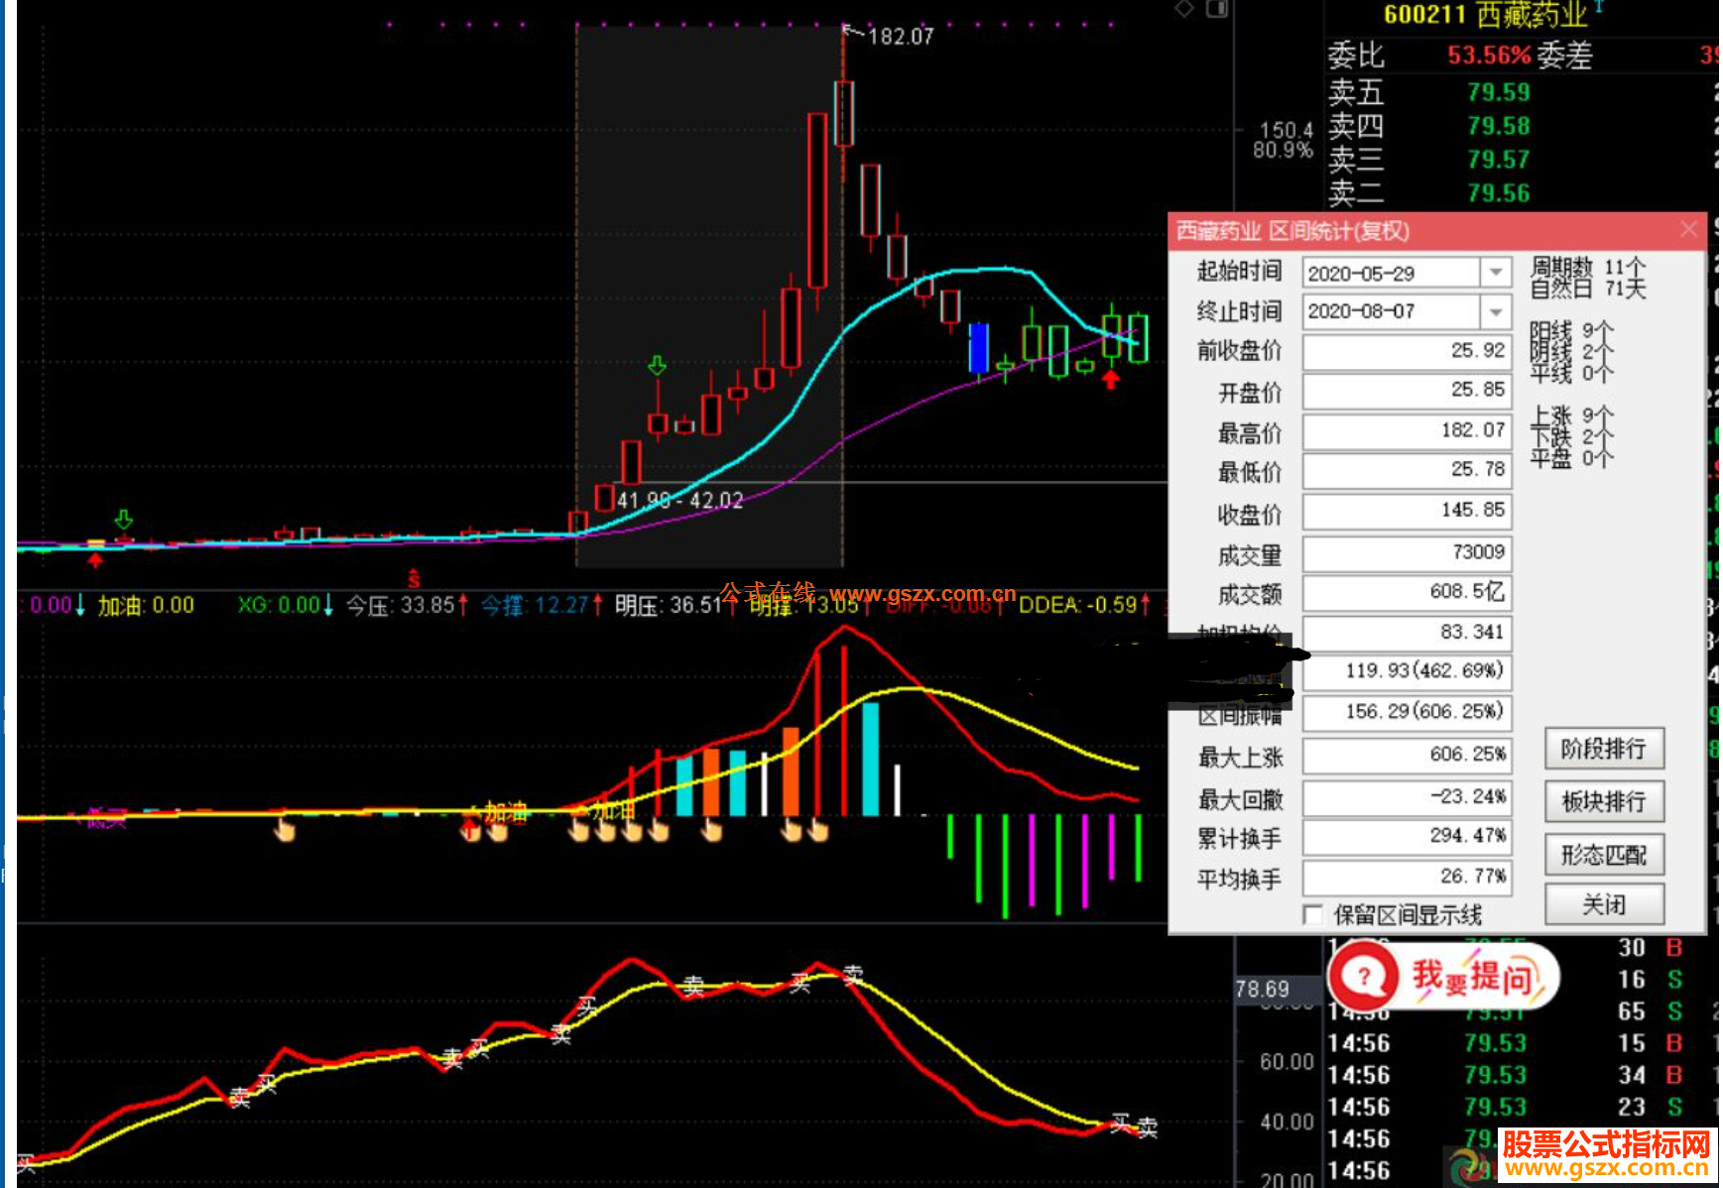The width and height of the screenshot is (1723, 1188).
Task: Click the 最大上涨 value 606.25%
Action: [1407, 755]
